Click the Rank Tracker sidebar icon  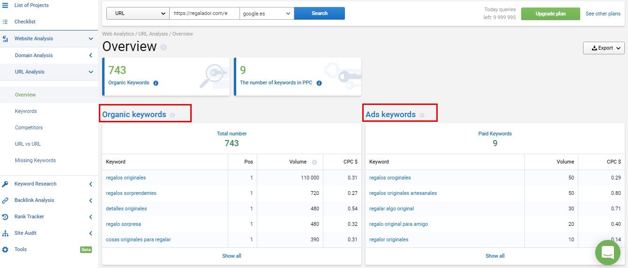(x=5, y=216)
